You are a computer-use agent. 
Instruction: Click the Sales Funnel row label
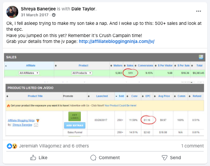tap(75, 133)
